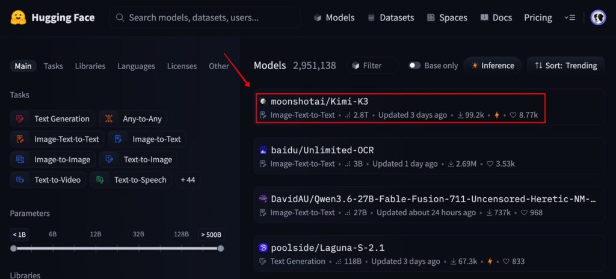The height and width of the screenshot is (279, 616).
Task: Open the Sort: Trending dropdown
Action: coord(565,66)
